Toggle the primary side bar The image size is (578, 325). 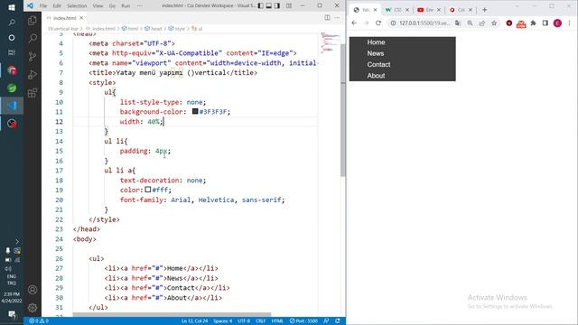point(261,6)
